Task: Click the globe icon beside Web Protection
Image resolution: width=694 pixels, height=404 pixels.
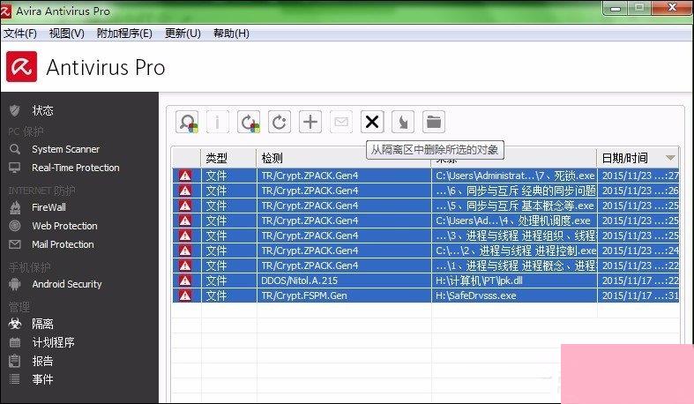Action: (15, 226)
